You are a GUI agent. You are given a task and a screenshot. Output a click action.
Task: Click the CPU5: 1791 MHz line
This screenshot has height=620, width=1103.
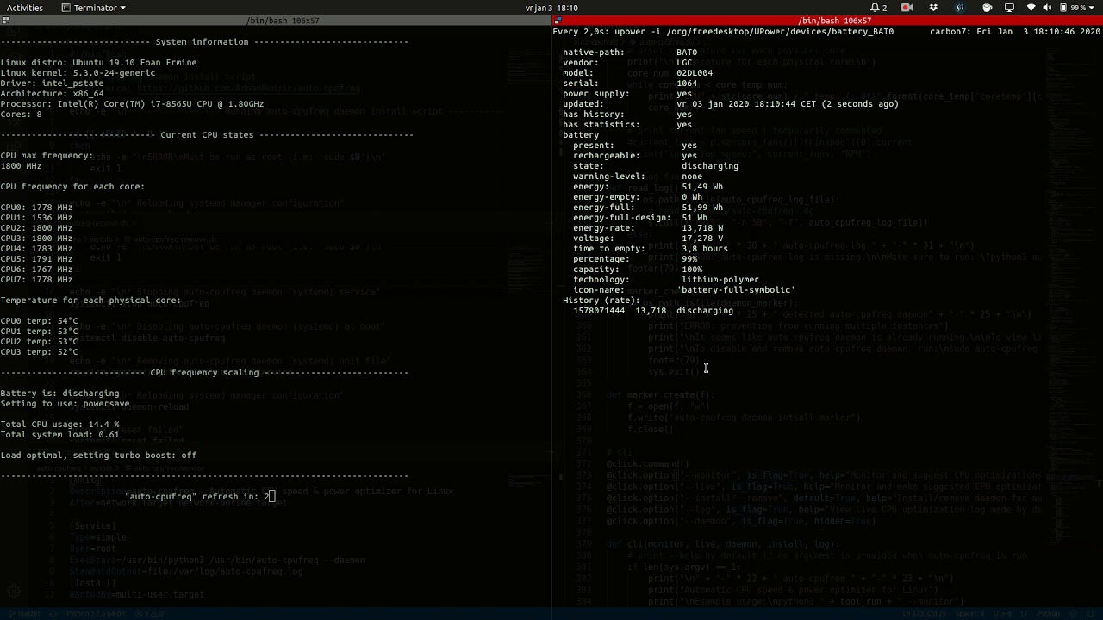coord(36,258)
